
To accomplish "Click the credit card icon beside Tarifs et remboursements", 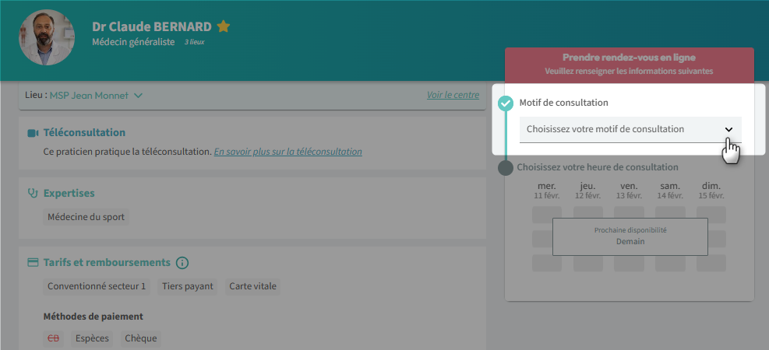I will pos(33,263).
